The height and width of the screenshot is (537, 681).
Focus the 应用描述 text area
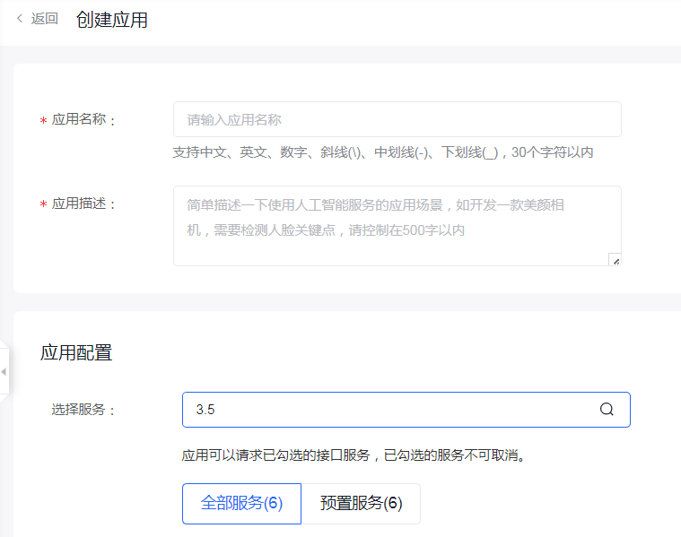397,225
